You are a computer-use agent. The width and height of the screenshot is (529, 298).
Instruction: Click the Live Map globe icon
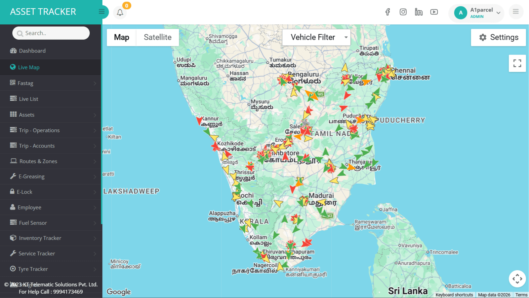click(x=13, y=67)
